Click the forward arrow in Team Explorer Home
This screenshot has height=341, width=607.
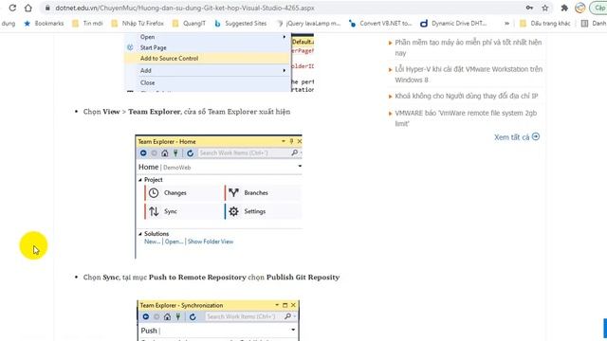[x=154, y=153]
